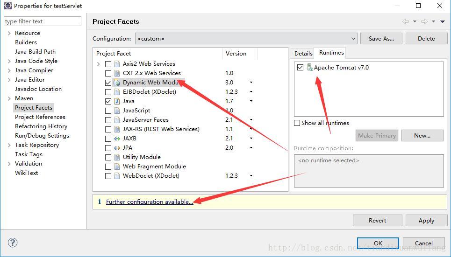The image size is (451, 257).
Task: Click the forward navigation arrow icon
Action: click(x=424, y=21)
